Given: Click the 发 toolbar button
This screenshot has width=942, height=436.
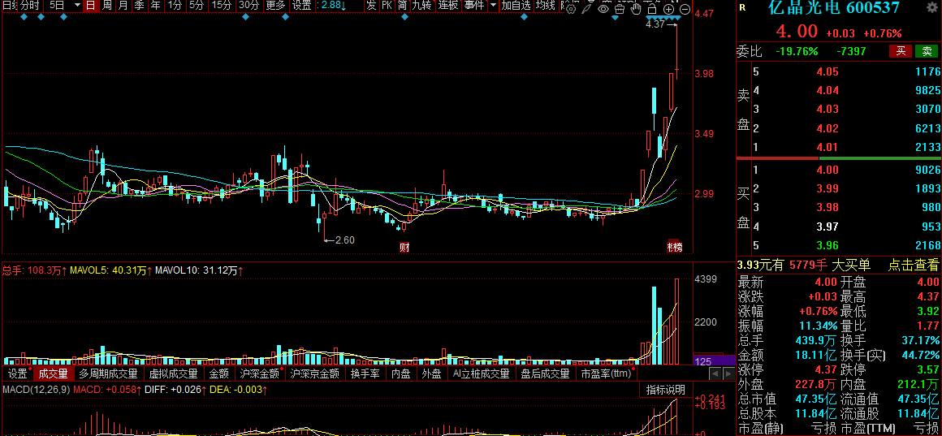Looking at the screenshot, I should coord(371,6).
